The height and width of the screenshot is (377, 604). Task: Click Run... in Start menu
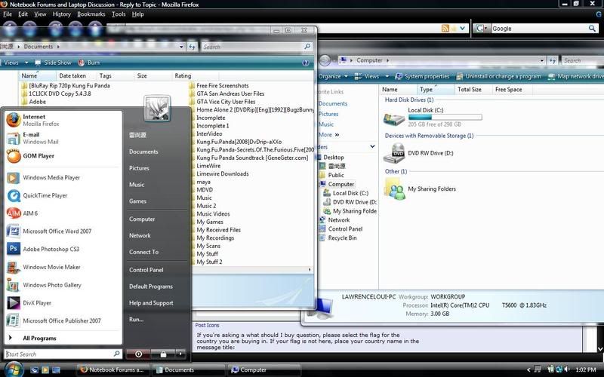[x=137, y=319]
